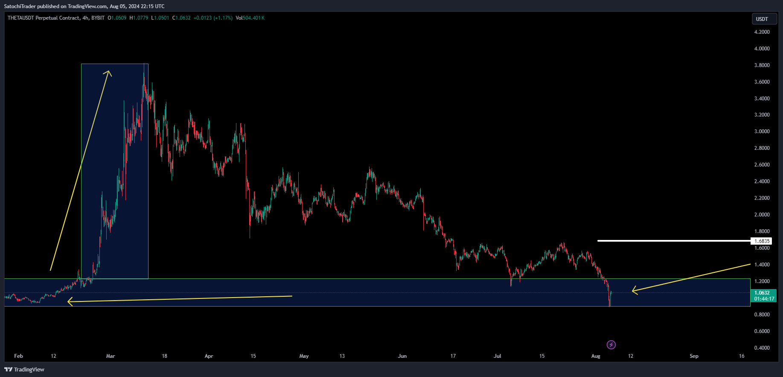Click the change value +0.0123 (+1.17%)
This screenshot has height=377, width=783.
pyautogui.click(x=213, y=18)
